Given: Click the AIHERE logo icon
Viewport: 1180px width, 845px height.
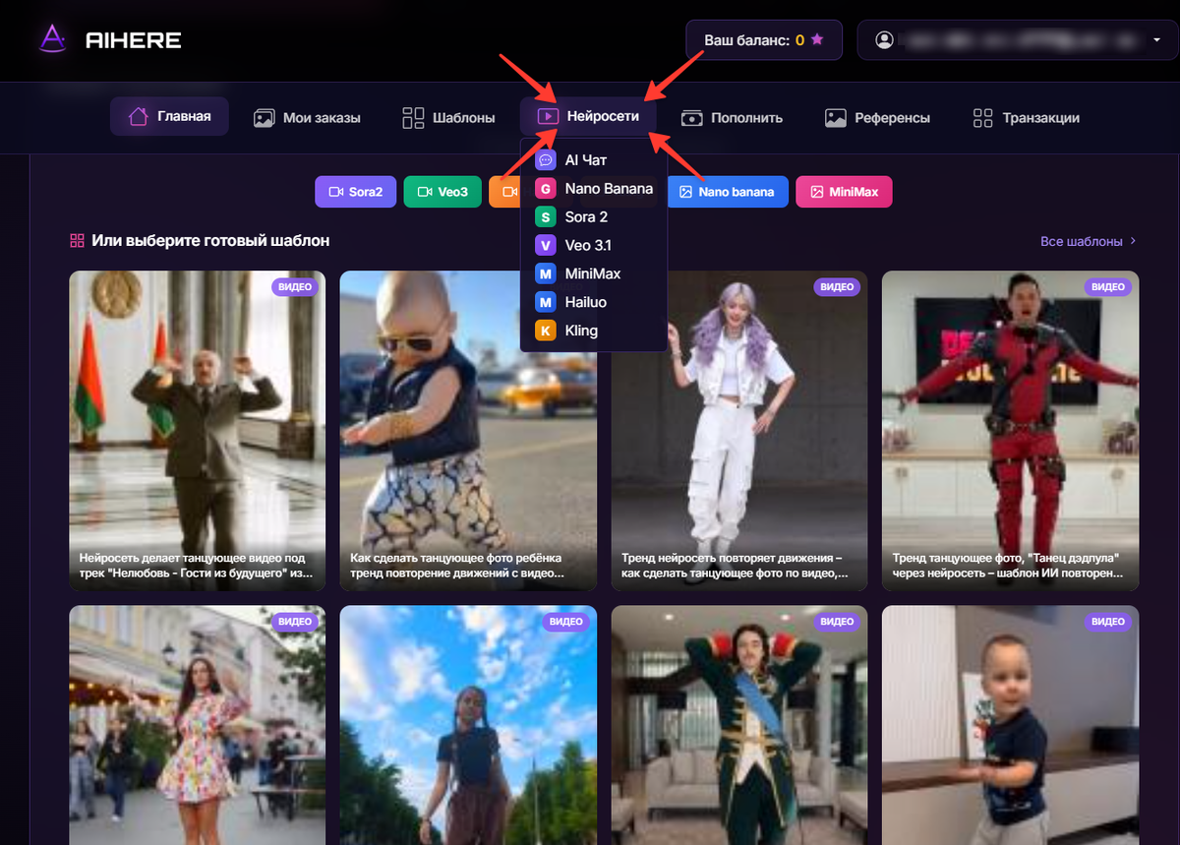Looking at the screenshot, I should point(52,39).
